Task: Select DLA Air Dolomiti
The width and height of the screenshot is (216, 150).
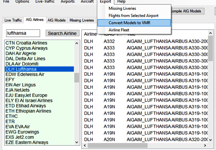Action: pos(39,64)
